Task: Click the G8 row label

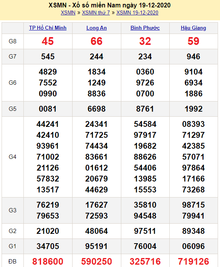Action: pyautogui.click(x=12, y=41)
